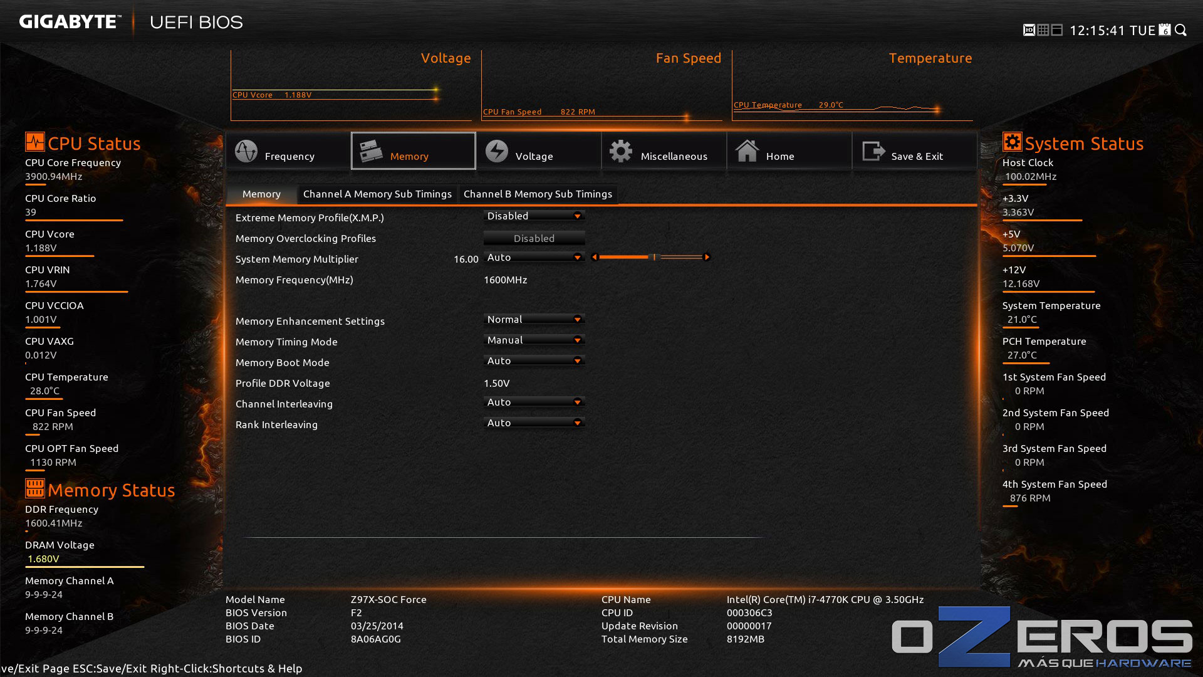
Task: Open System Memory Multiplier Auto dropdown
Action: 534,258
